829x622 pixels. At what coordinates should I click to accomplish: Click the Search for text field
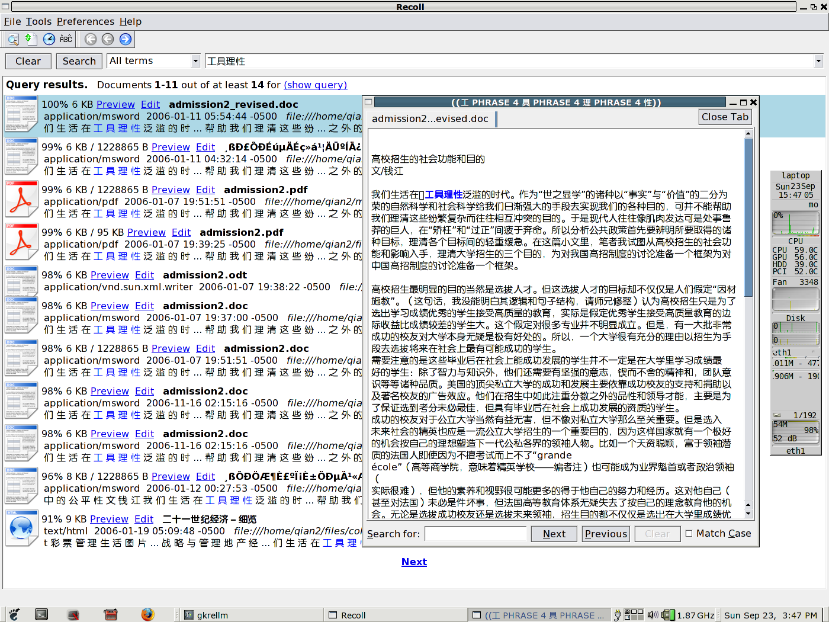click(475, 534)
